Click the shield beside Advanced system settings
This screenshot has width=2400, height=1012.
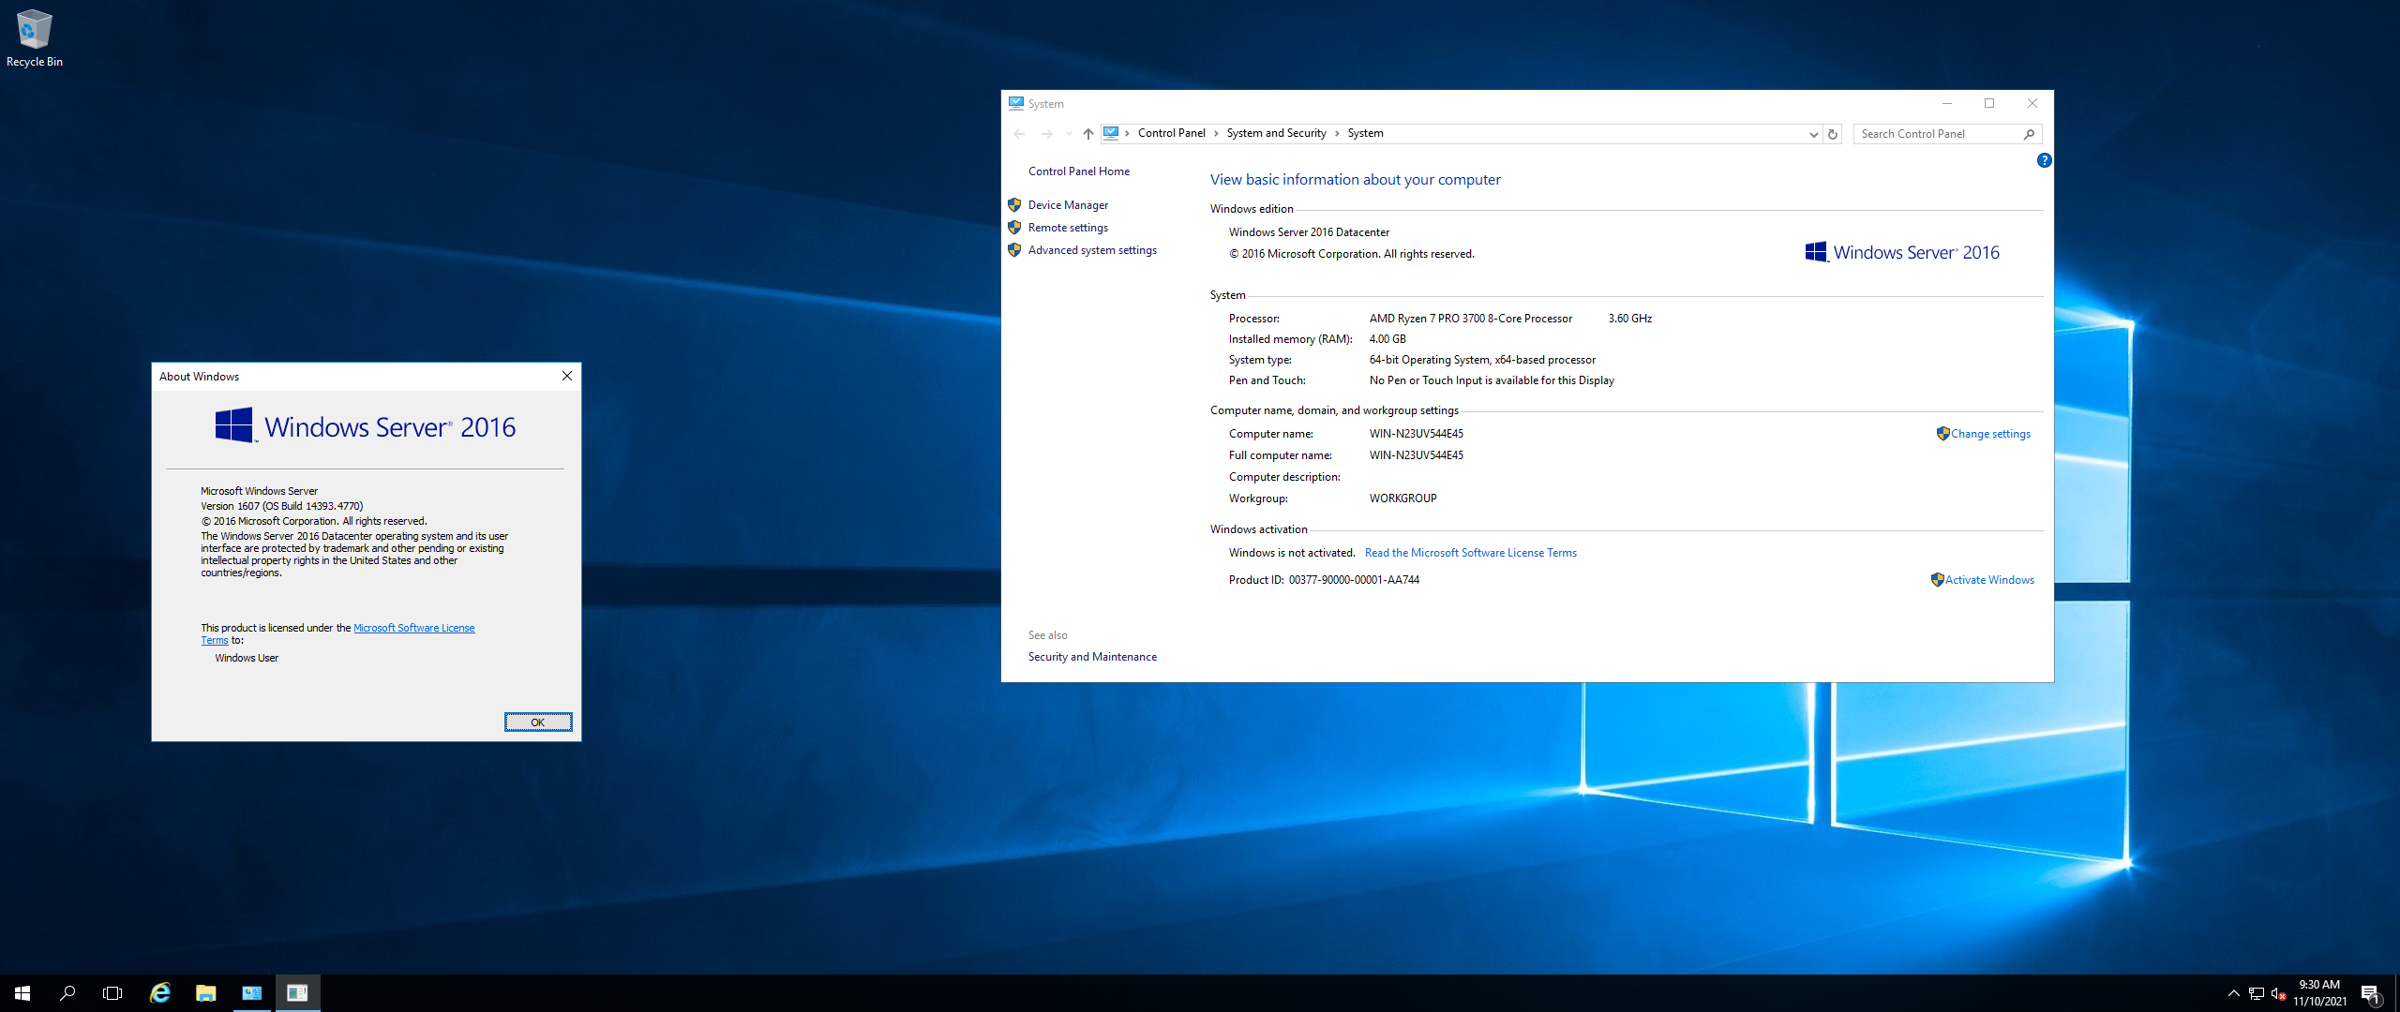[x=1014, y=249]
